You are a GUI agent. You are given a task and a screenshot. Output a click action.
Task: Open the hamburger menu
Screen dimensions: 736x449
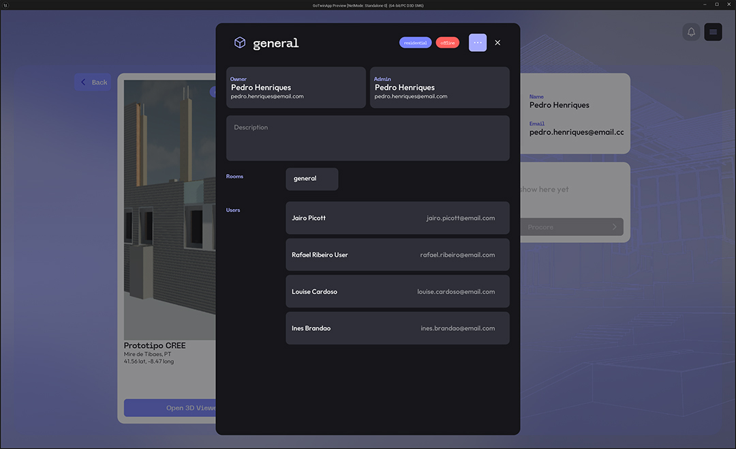[x=713, y=32]
